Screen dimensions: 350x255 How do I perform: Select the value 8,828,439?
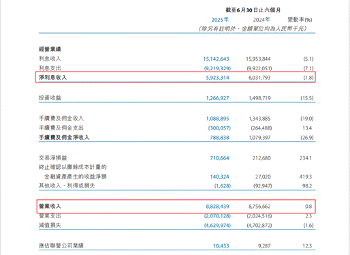217,207
